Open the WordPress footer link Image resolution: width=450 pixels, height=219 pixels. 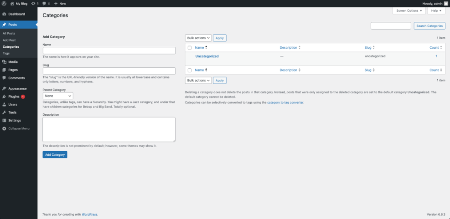pyautogui.click(x=89, y=214)
